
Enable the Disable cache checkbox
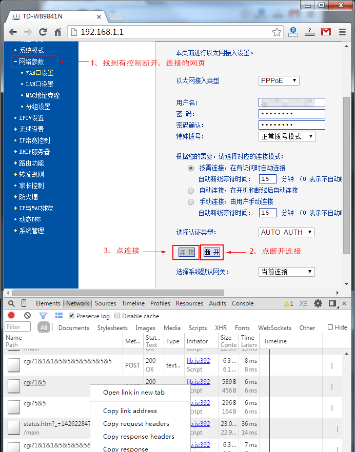[x=117, y=316]
